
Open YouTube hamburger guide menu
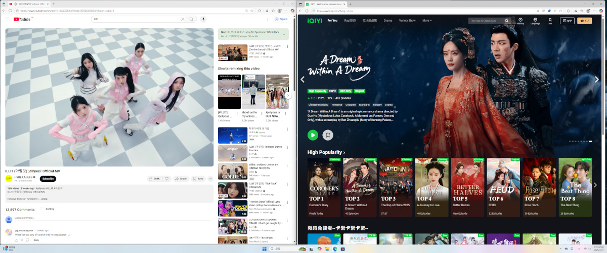(8, 19)
